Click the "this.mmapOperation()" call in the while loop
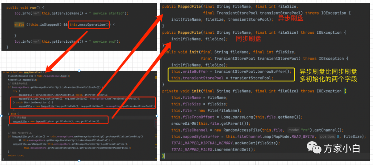This screenshot has height=165, width=373. (89, 24)
